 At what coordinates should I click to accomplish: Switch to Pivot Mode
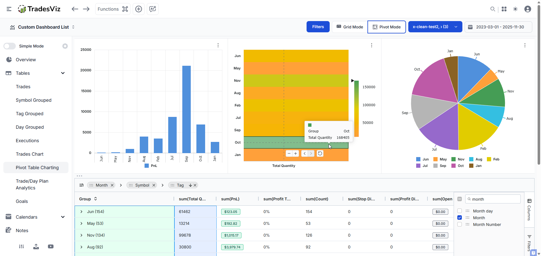[x=387, y=27]
